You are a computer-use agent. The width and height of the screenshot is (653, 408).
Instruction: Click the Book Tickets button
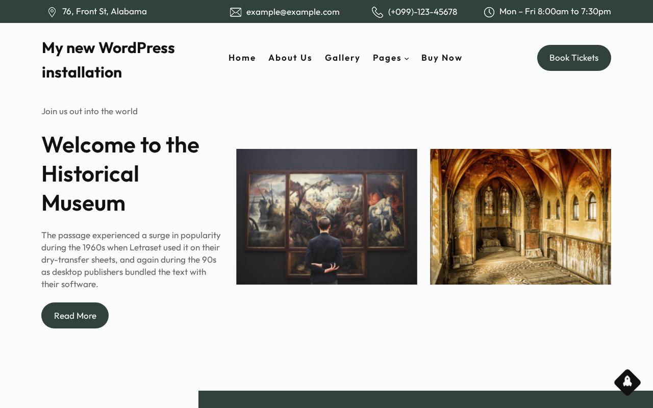coord(574,58)
